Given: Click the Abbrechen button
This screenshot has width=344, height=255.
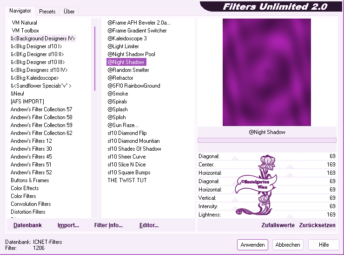Looking at the screenshot, I should pos(288,245).
